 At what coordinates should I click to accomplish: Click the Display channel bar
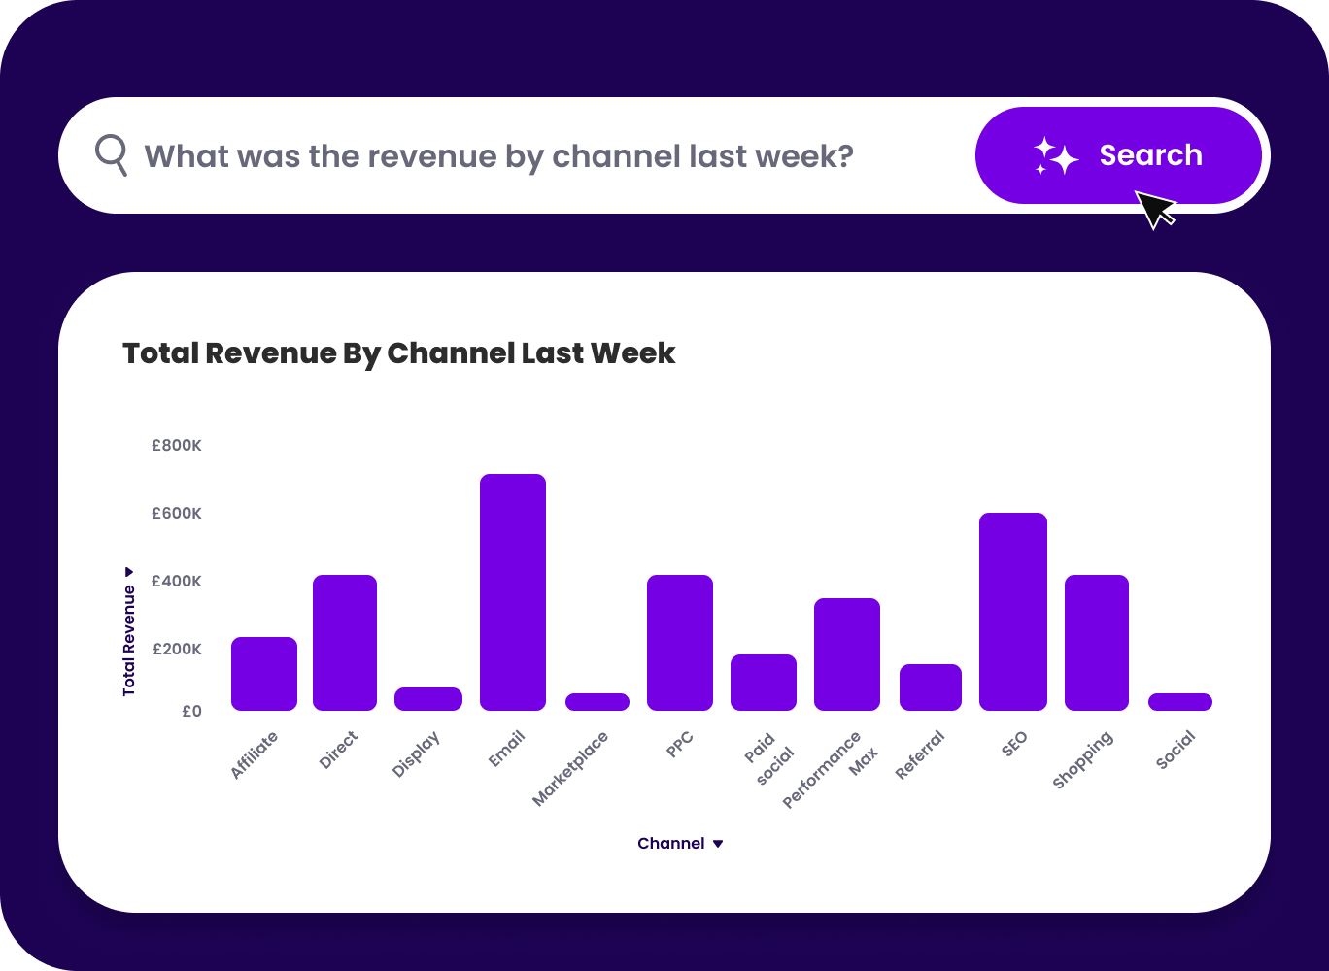(428, 699)
